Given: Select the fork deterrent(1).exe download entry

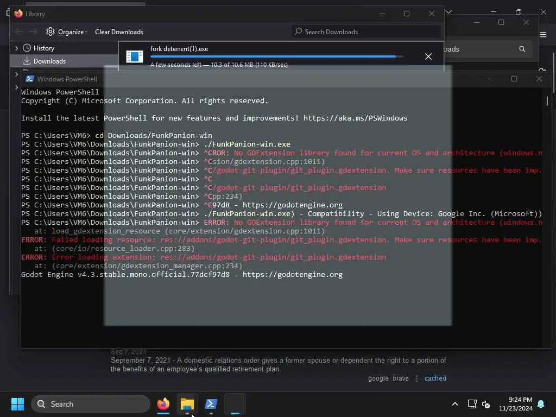Looking at the screenshot, I should click(x=281, y=56).
